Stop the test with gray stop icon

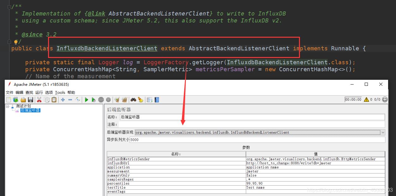[x=101, y=100]
